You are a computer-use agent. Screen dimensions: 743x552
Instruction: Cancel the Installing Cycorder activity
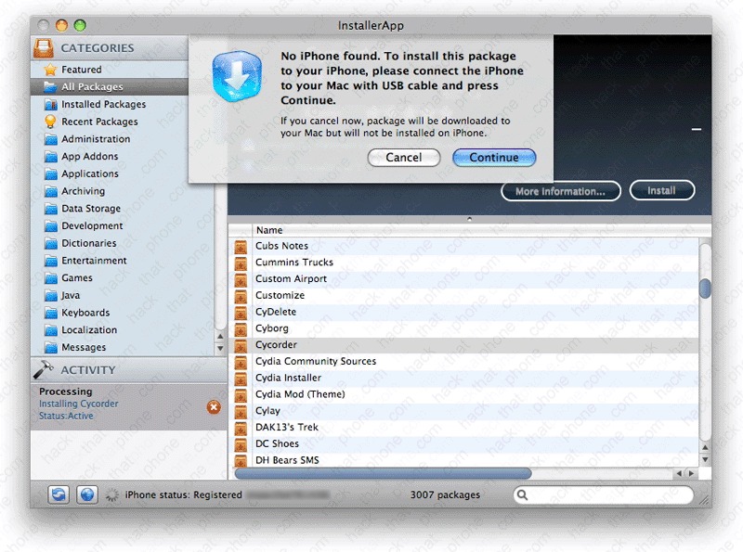(214, 406)
